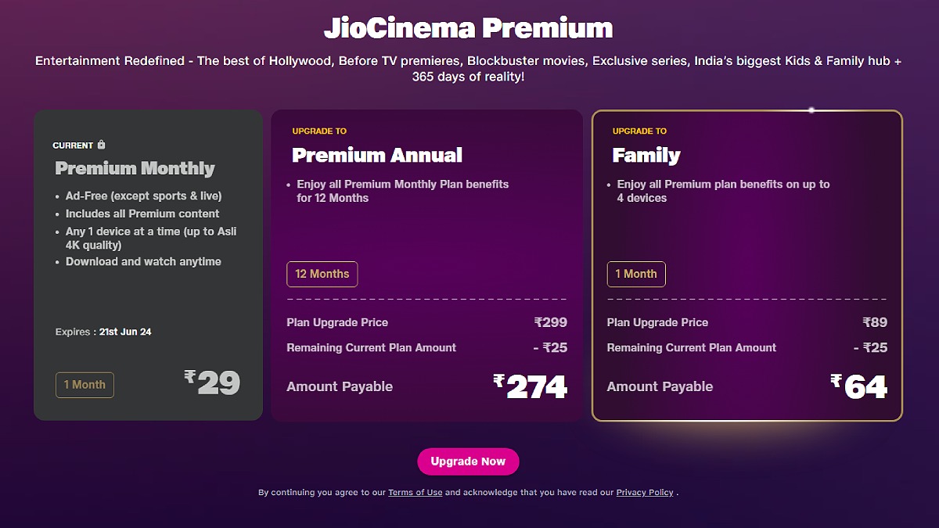Click the ₹299 Plan Upgrade Price
The image size is (939, 528).
[551, 322]
